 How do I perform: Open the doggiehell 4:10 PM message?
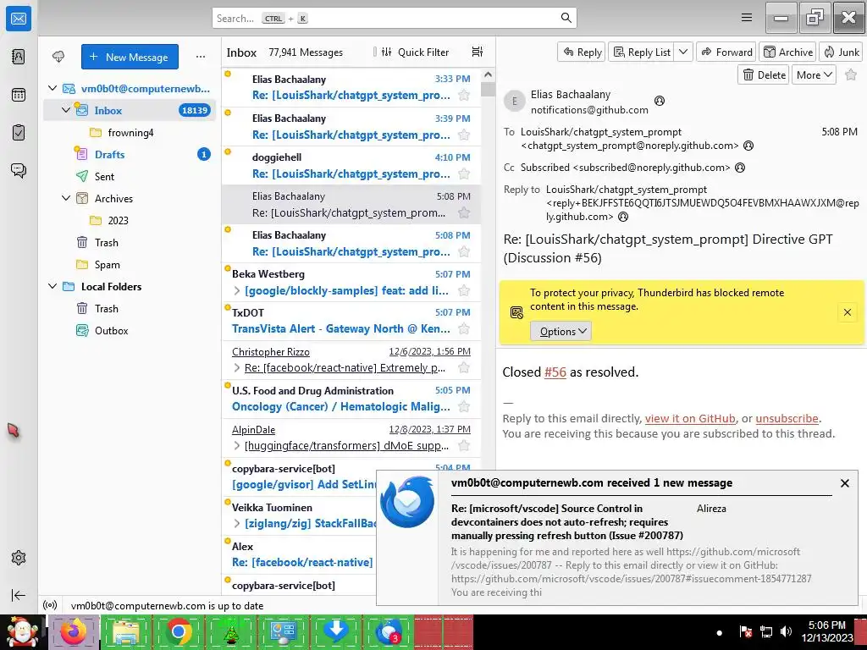click(x=351, y=165)
